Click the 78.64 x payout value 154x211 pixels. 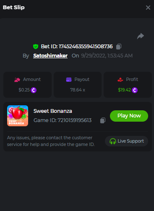[78, 90]
